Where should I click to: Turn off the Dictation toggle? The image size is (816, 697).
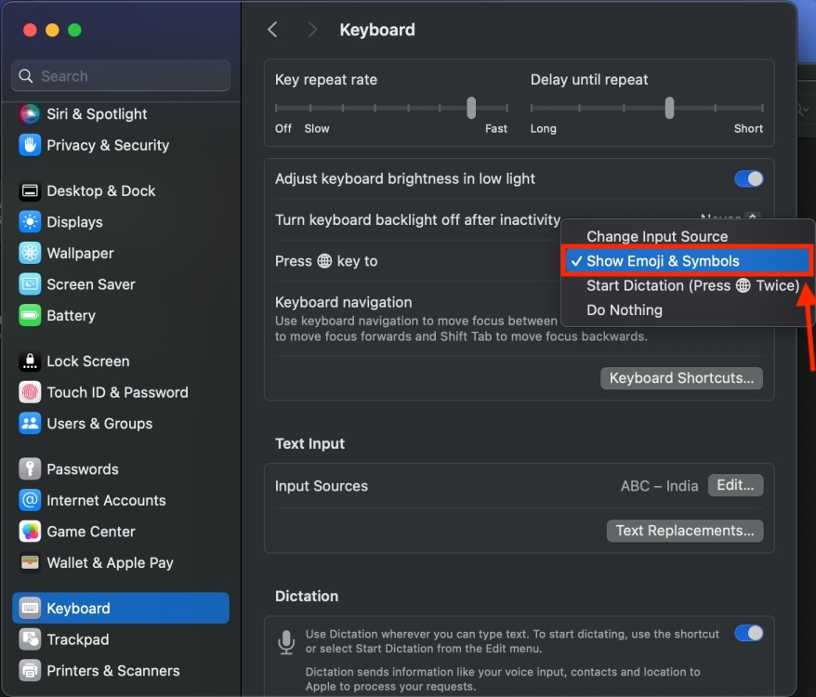tap(748, 633)
